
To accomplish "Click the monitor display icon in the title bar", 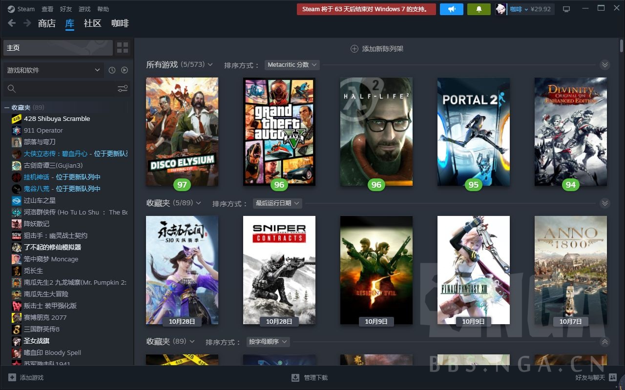I will (566, 8).
